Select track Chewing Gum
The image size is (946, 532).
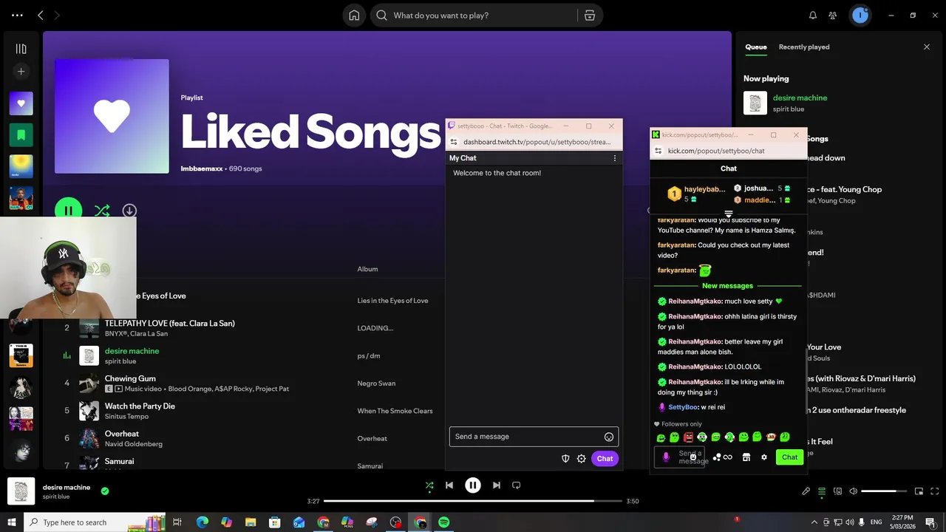coord(130,378)
